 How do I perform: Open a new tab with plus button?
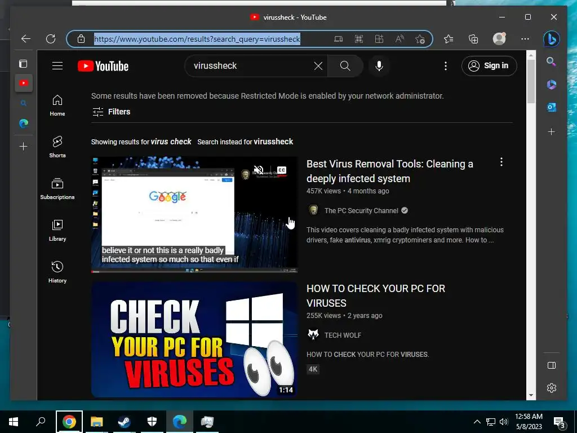pos(23,146)
